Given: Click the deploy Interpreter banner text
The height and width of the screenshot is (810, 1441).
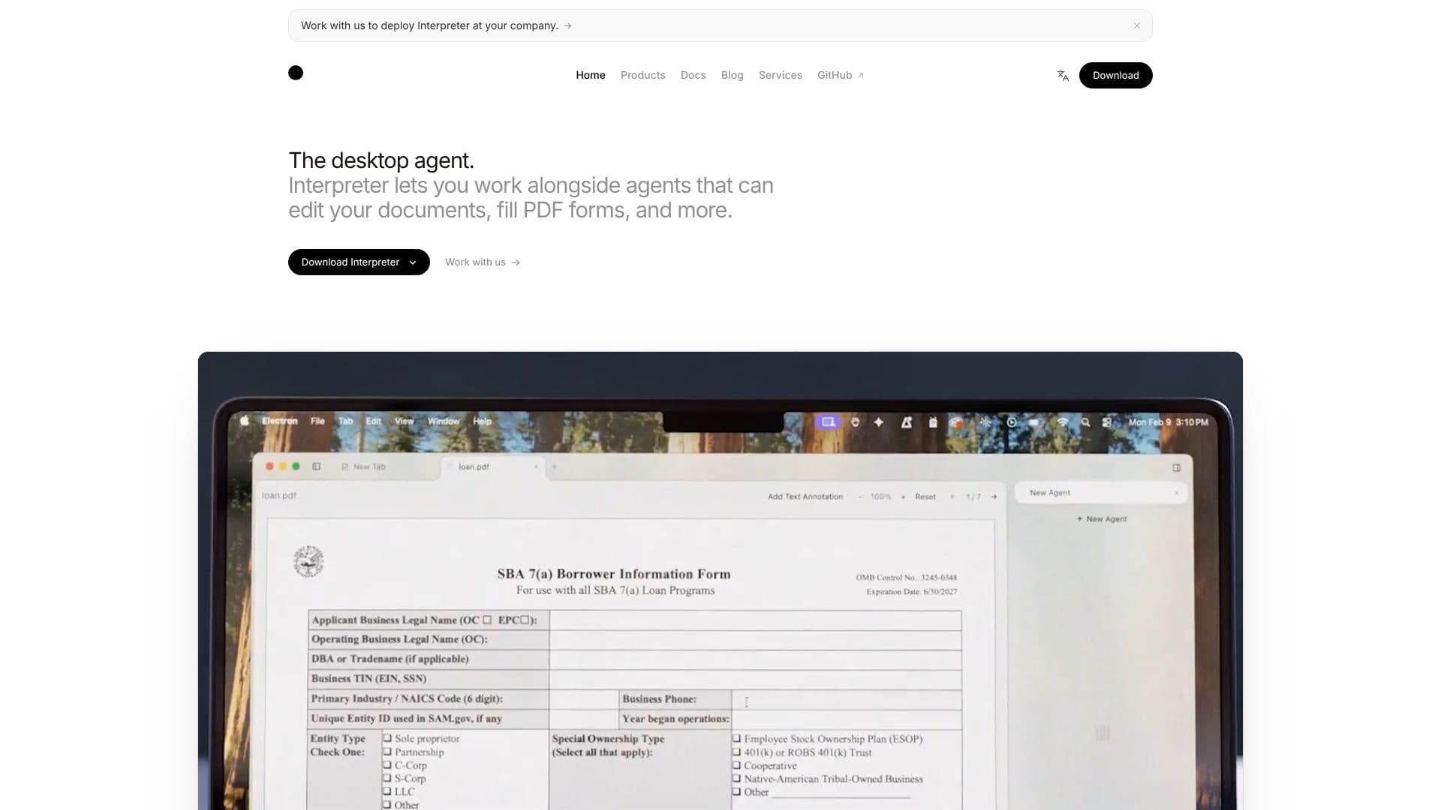Looking at the screenshot, I should coord(436,25).
